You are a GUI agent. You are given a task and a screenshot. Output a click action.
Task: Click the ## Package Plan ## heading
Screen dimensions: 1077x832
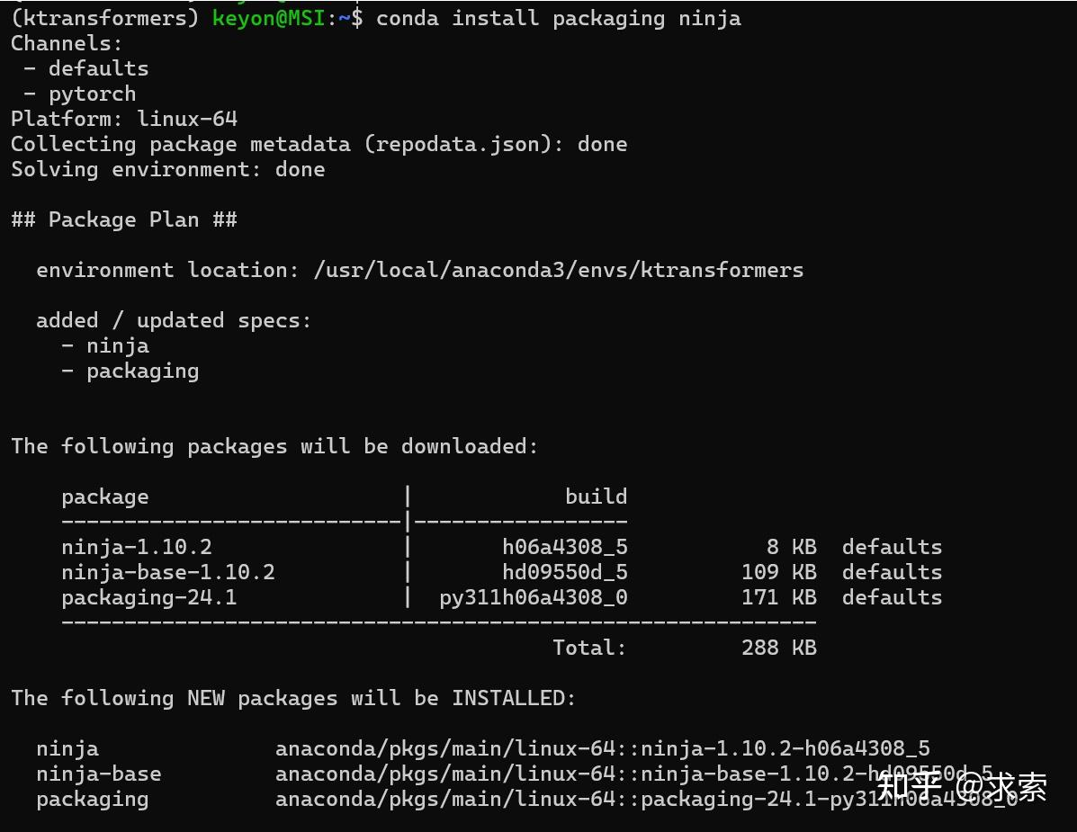click(124, 219)
